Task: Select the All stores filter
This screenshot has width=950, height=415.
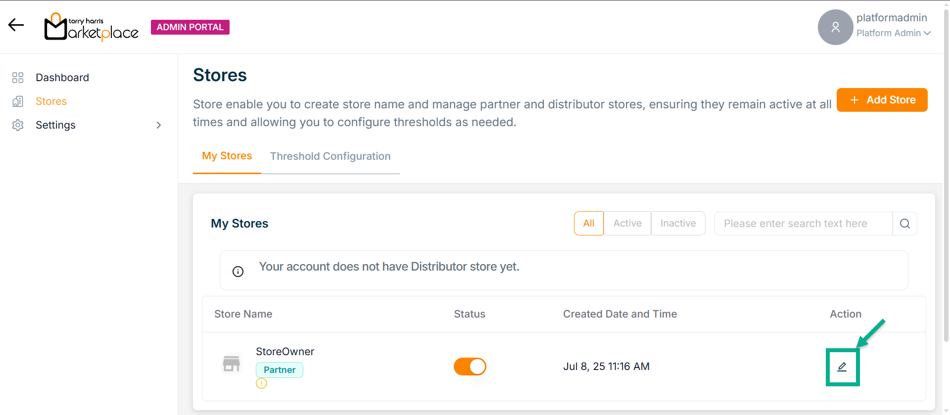Action: (x=588, y=224)
